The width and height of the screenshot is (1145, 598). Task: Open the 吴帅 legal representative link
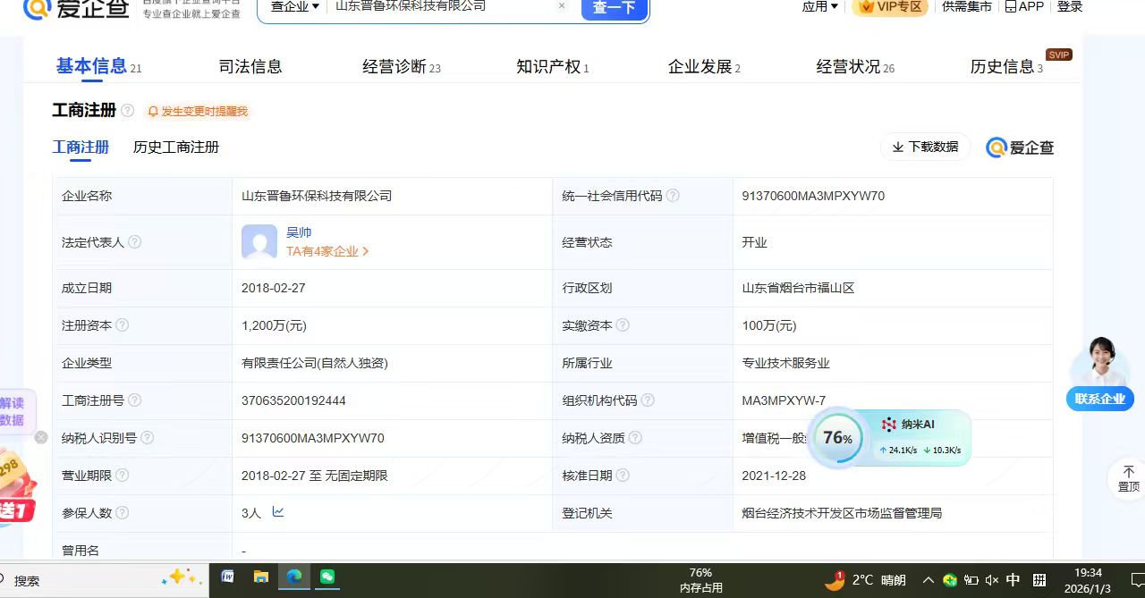[x=299, y=232]
